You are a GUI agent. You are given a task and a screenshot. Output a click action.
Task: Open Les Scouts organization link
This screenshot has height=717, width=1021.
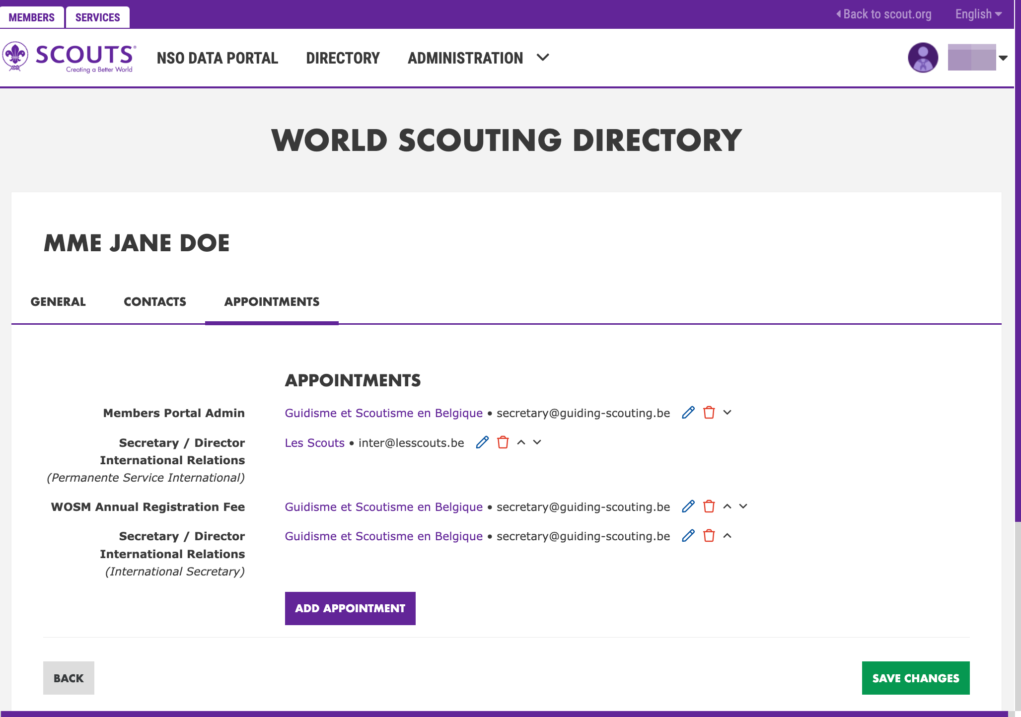pyautogui.click(x=315, y=443)
